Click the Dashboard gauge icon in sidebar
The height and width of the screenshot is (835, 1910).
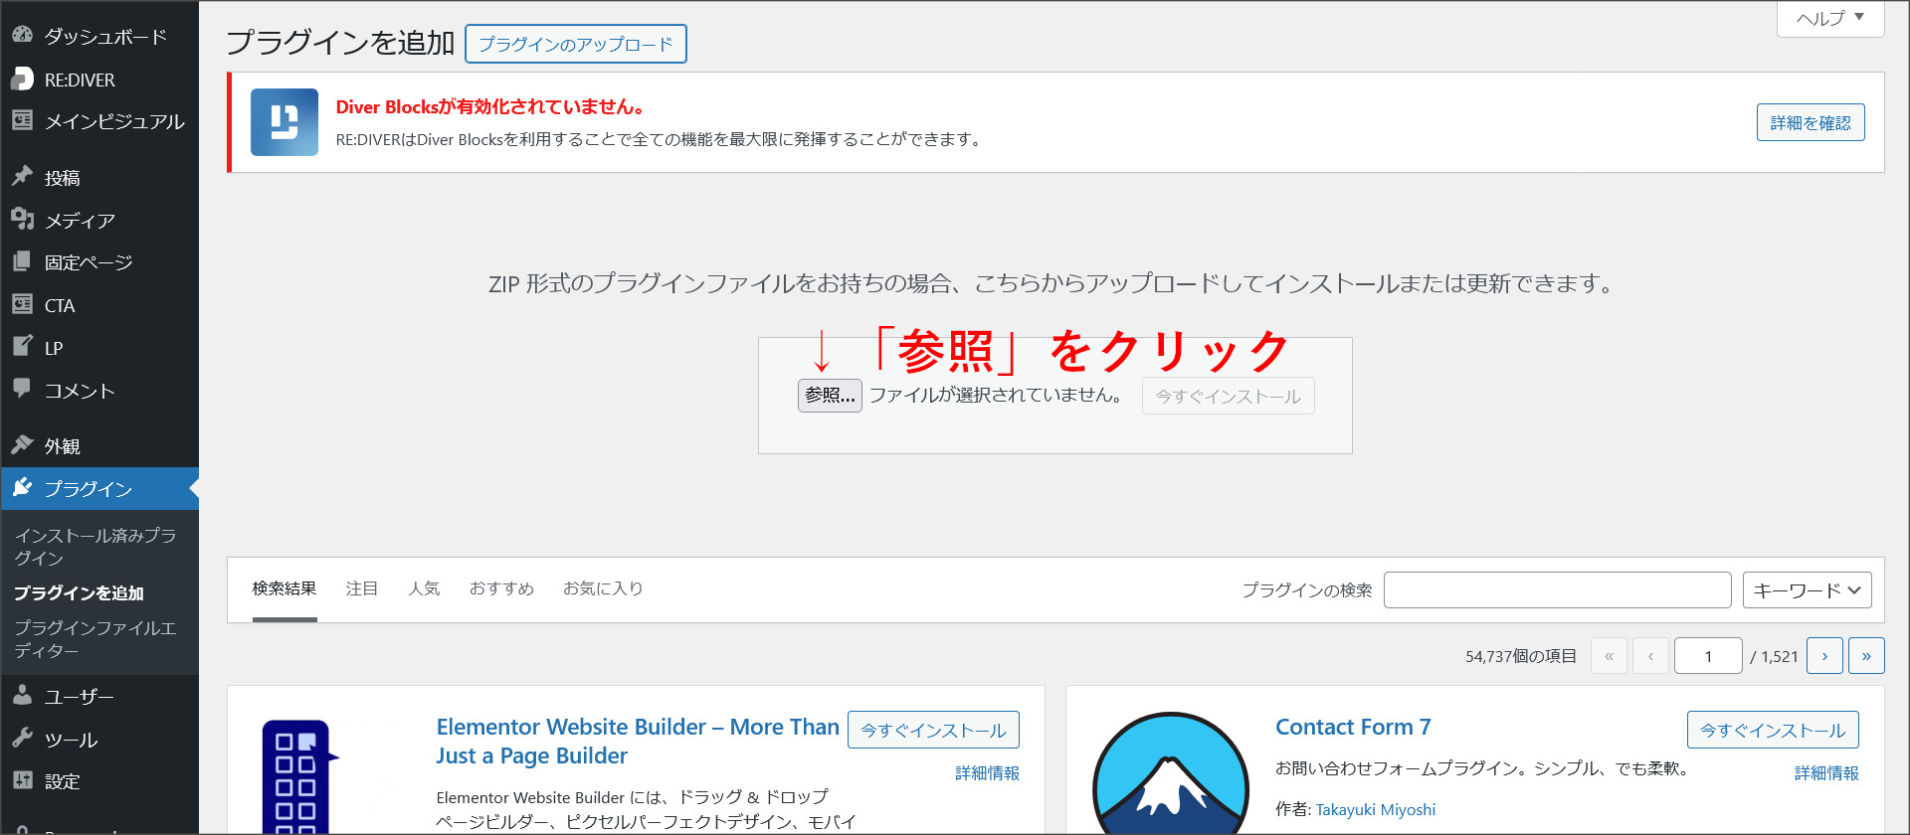[22, 35]
